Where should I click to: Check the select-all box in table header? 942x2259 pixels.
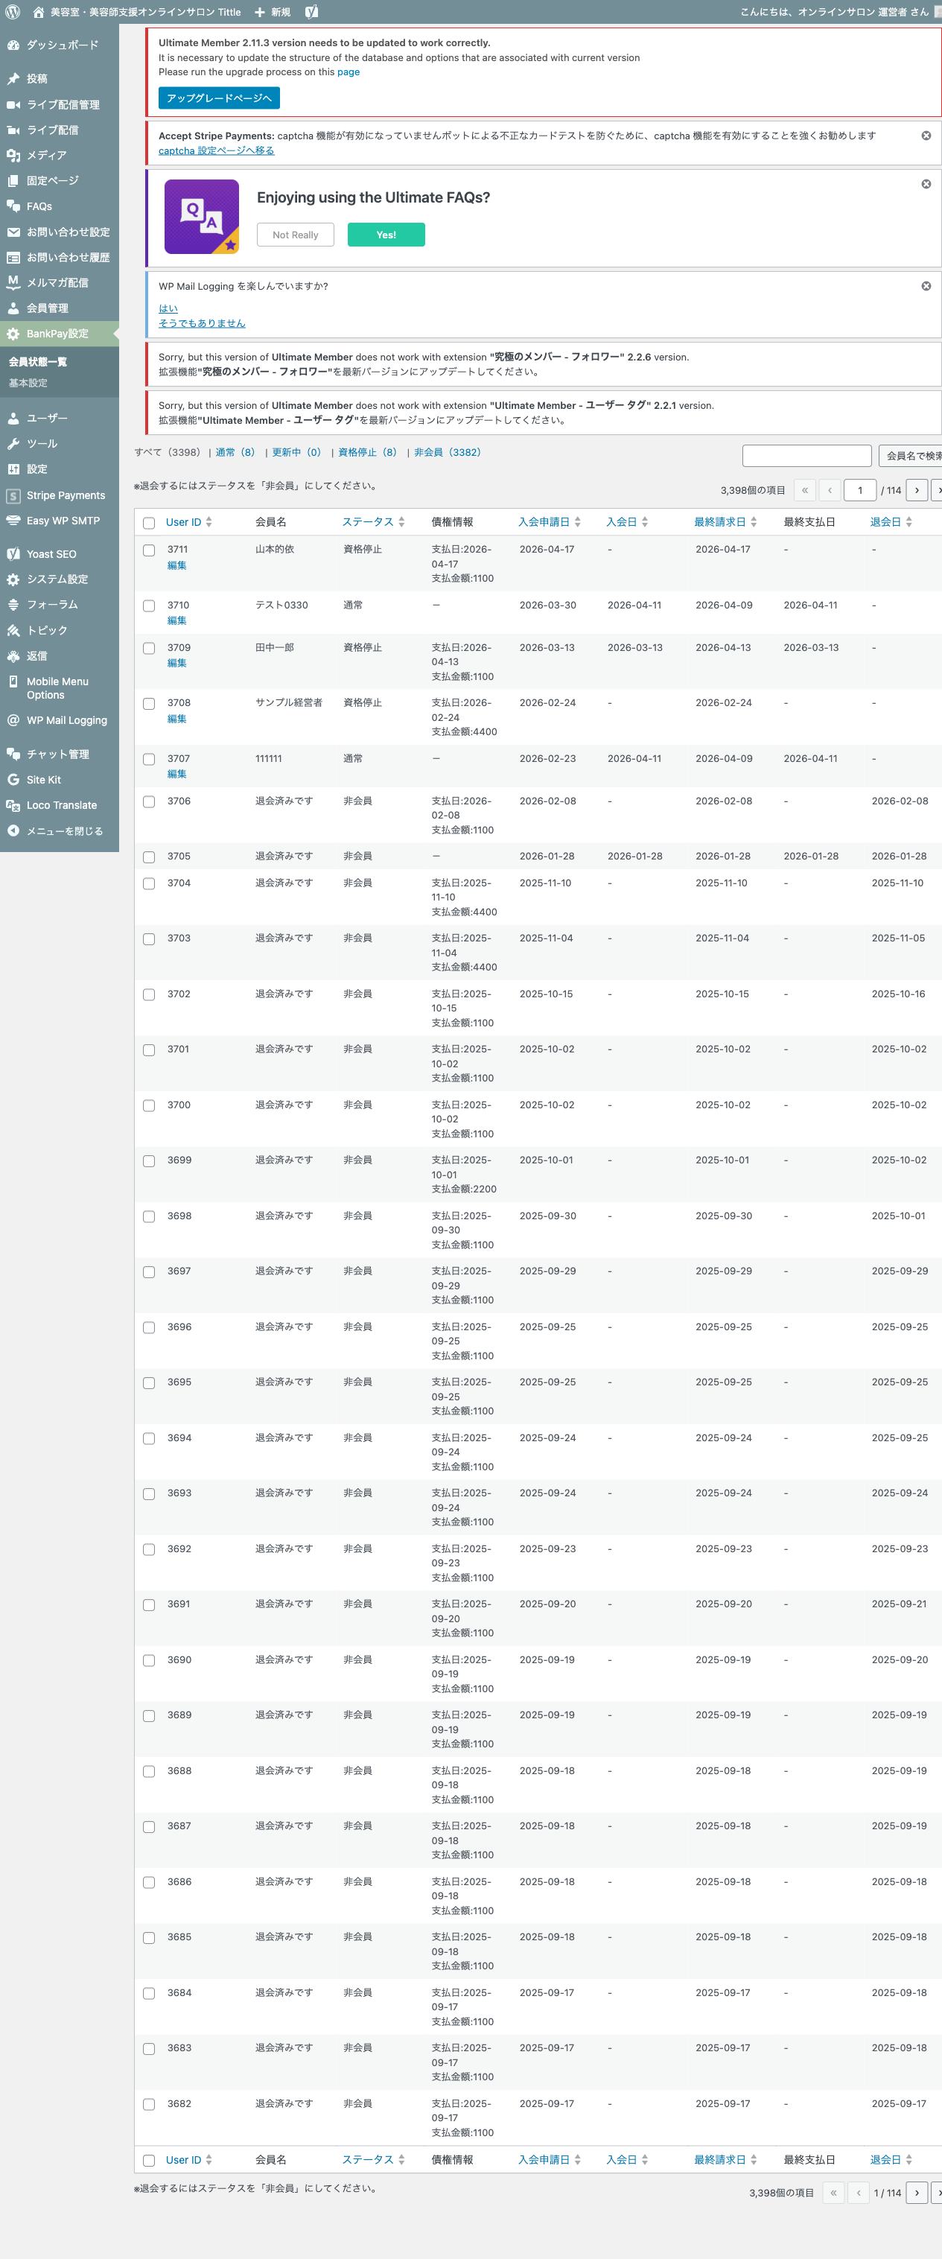tap(149, 523)
